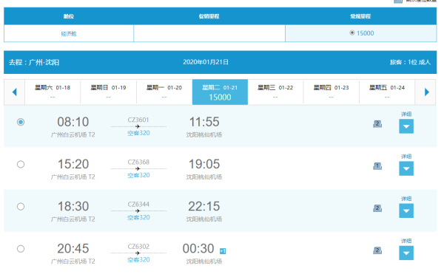Expand details for flight CZ3601

click(406, 126)
